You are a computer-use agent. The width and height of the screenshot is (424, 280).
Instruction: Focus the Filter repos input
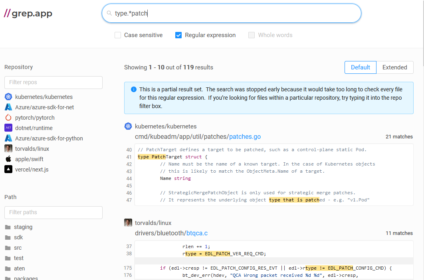(x=53, y=83)
